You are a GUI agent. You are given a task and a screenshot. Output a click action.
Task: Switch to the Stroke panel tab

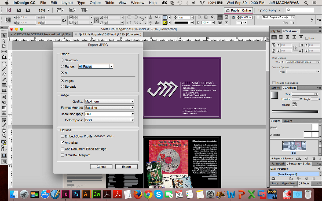point(275,88)
